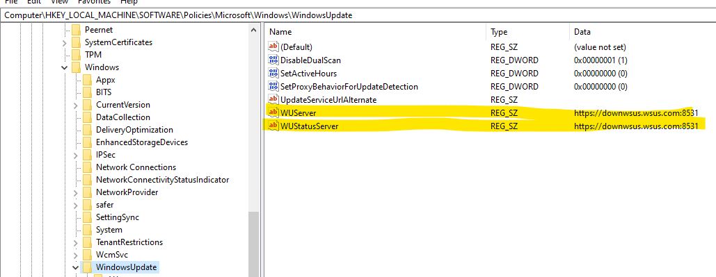The width and height of the screenshot is (716, 277).
Task: Select the safer folder icon
Action: pos(88,205)
